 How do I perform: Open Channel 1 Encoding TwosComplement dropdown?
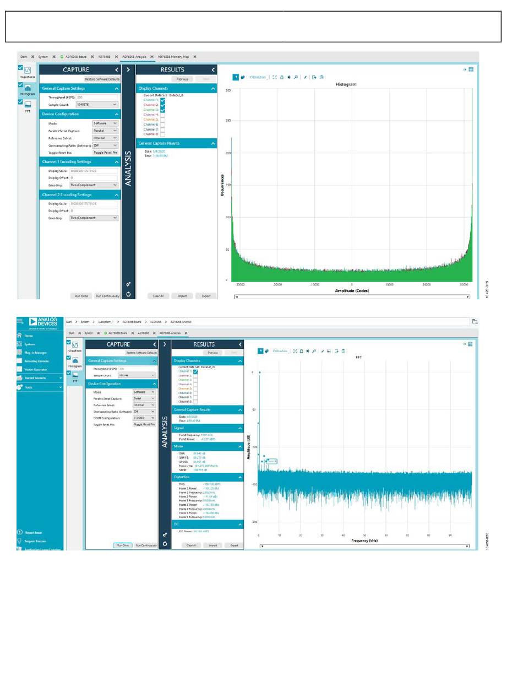coord(94,185)
